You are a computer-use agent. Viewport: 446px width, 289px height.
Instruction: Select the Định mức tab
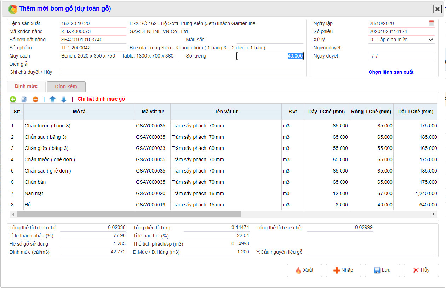(x=26, y=86)
